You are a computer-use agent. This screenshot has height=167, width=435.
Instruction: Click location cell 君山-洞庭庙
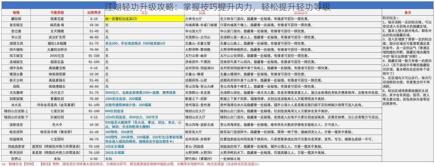pos(202,146)
